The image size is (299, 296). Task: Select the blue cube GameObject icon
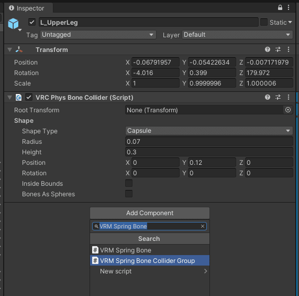point(13,24)
